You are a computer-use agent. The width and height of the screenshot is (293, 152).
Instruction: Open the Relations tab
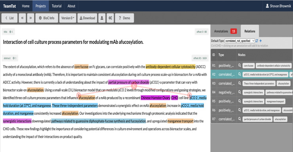pos(250,31)
